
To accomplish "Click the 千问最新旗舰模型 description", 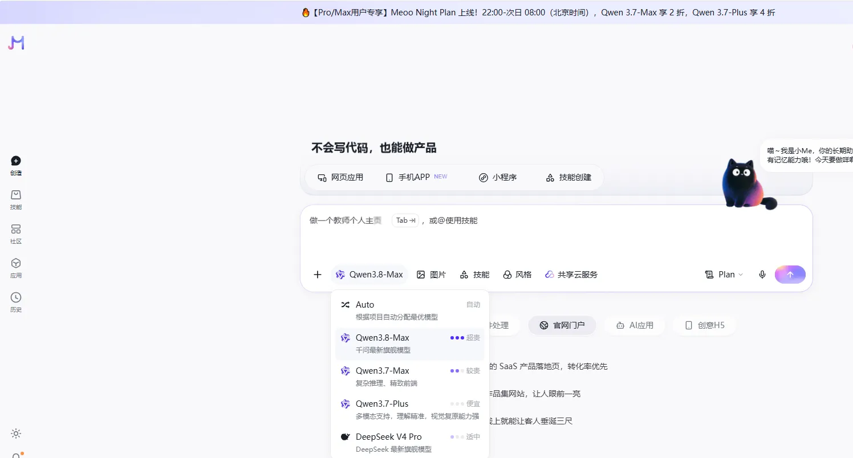I will coord(383,350).
